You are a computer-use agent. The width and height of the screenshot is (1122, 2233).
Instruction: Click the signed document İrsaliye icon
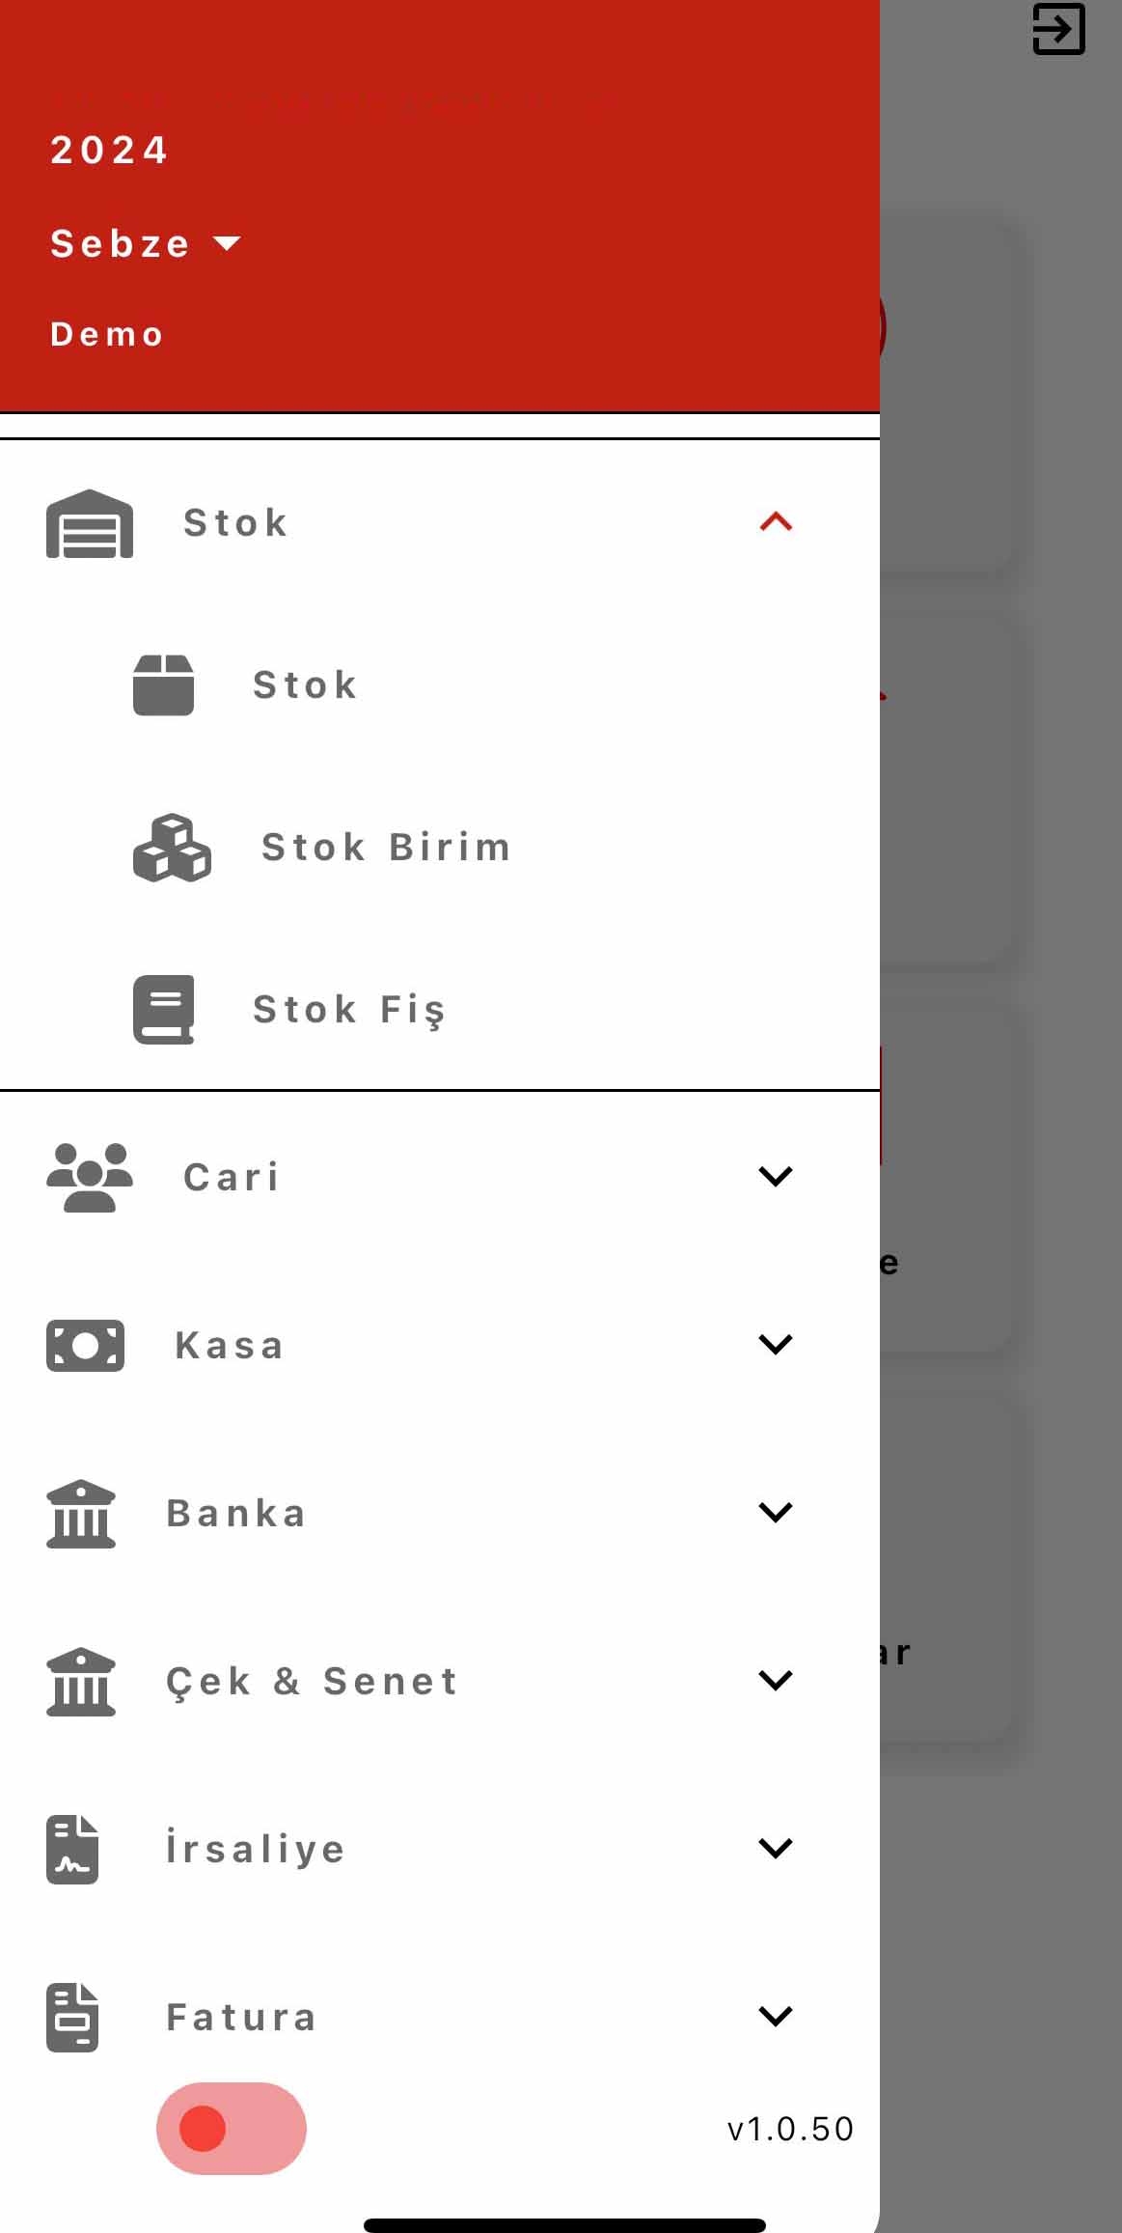(72, 1849)
